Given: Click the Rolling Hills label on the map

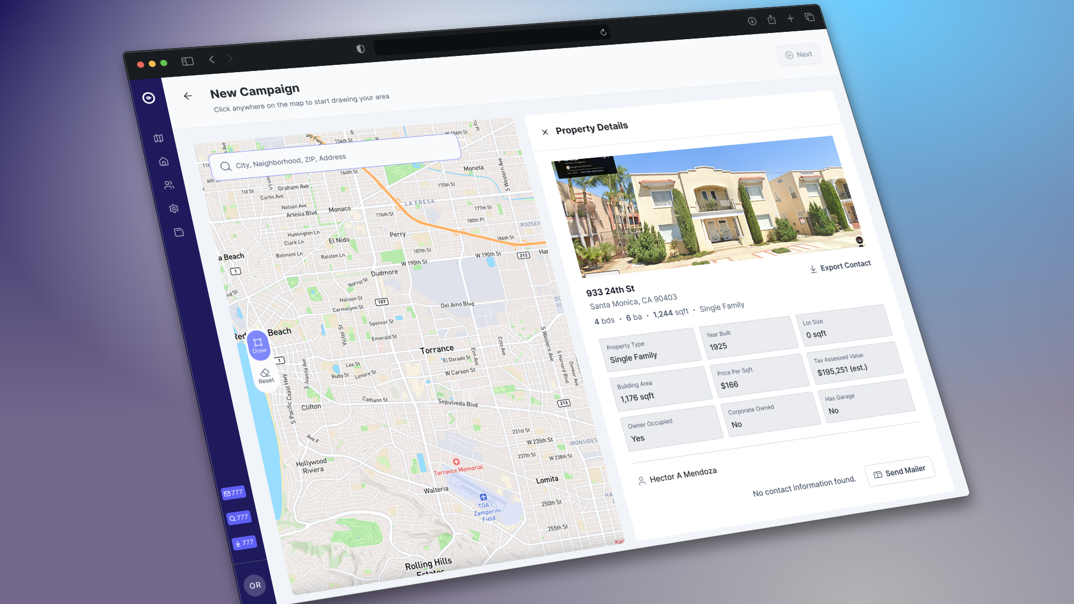Looking at the screenshot, I should pos(428,564).
